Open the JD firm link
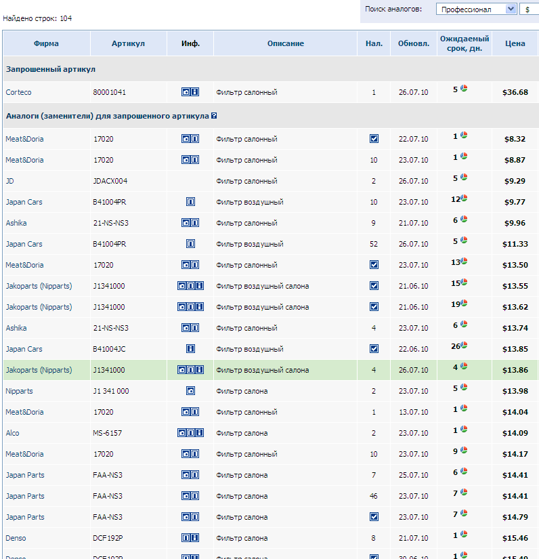 pyautogui.click(x=9, y=181)
